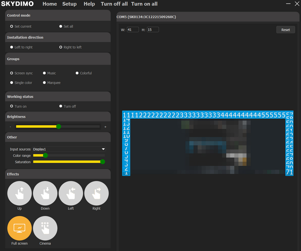Open the Setup menu

coord(69,4)
